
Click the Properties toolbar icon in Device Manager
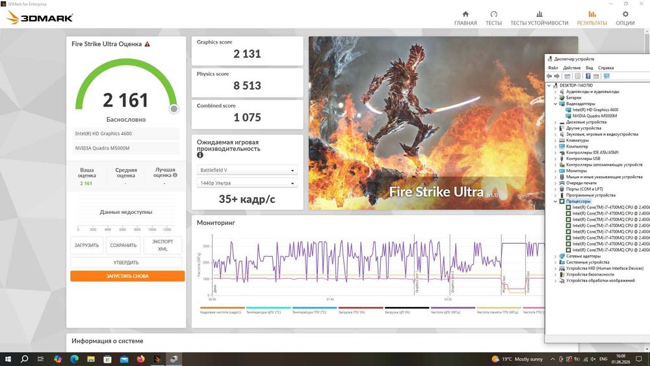pos(577,76)
